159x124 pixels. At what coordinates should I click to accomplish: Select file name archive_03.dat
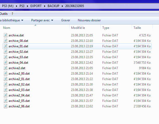[18, 57]
